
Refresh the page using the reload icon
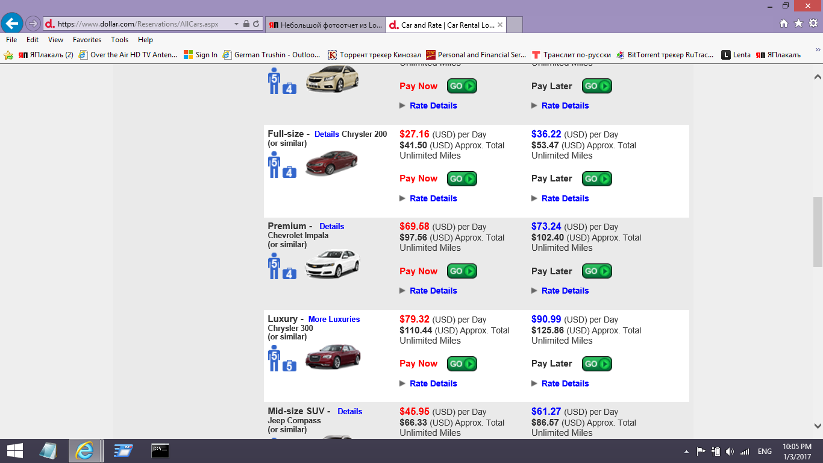[x=256, y=24]
